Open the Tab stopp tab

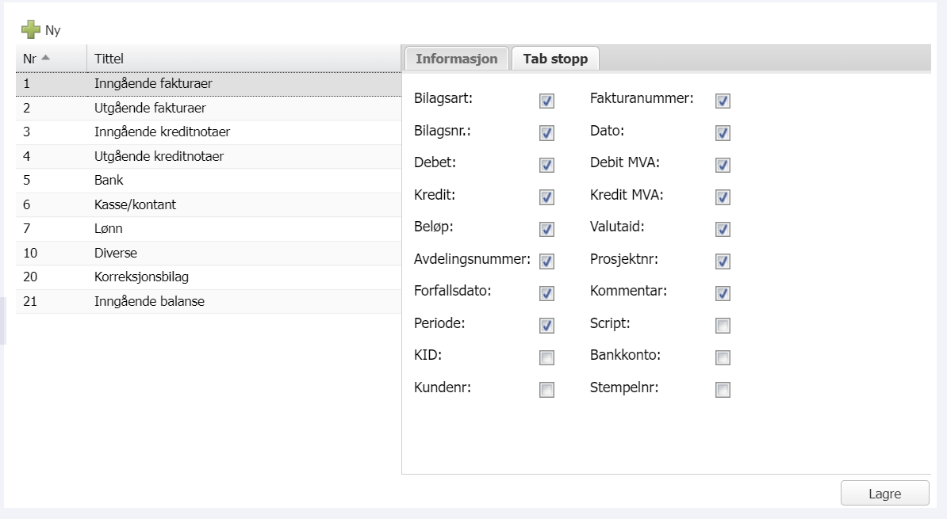[x=555, y=59]
